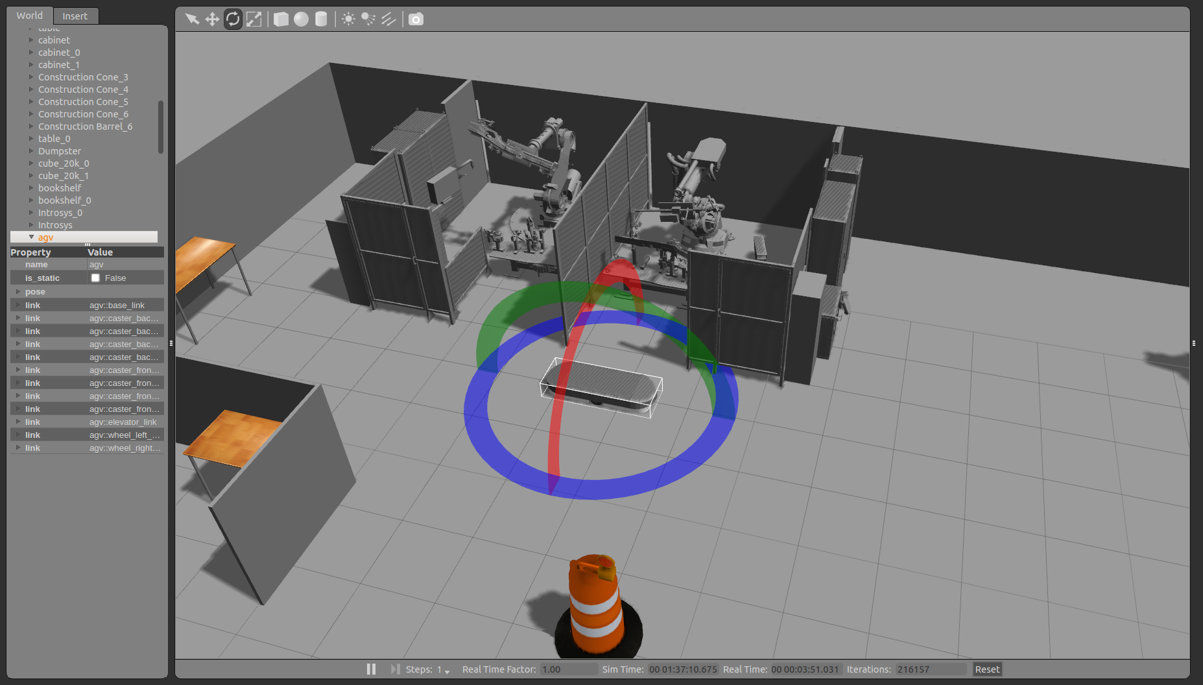Collapse the agv model tree node

coord(31,237)
